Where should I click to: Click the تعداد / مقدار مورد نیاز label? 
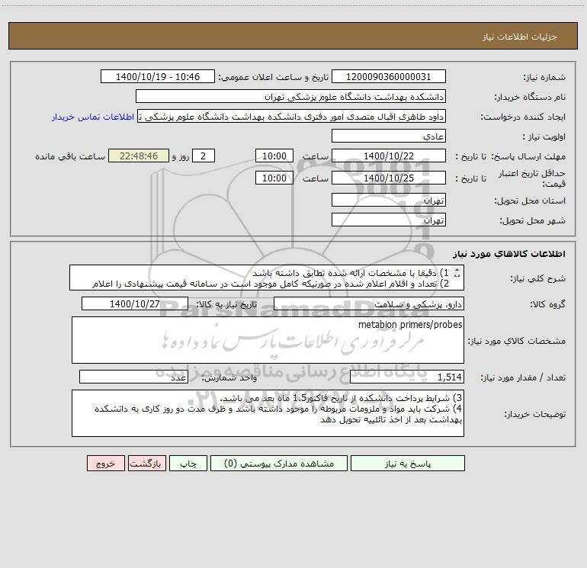tap(523, 378)
